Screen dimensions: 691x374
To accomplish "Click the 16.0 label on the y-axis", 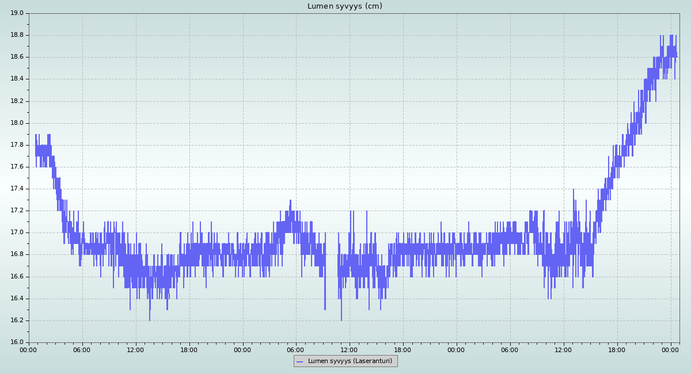I will [x=17, y=342].
